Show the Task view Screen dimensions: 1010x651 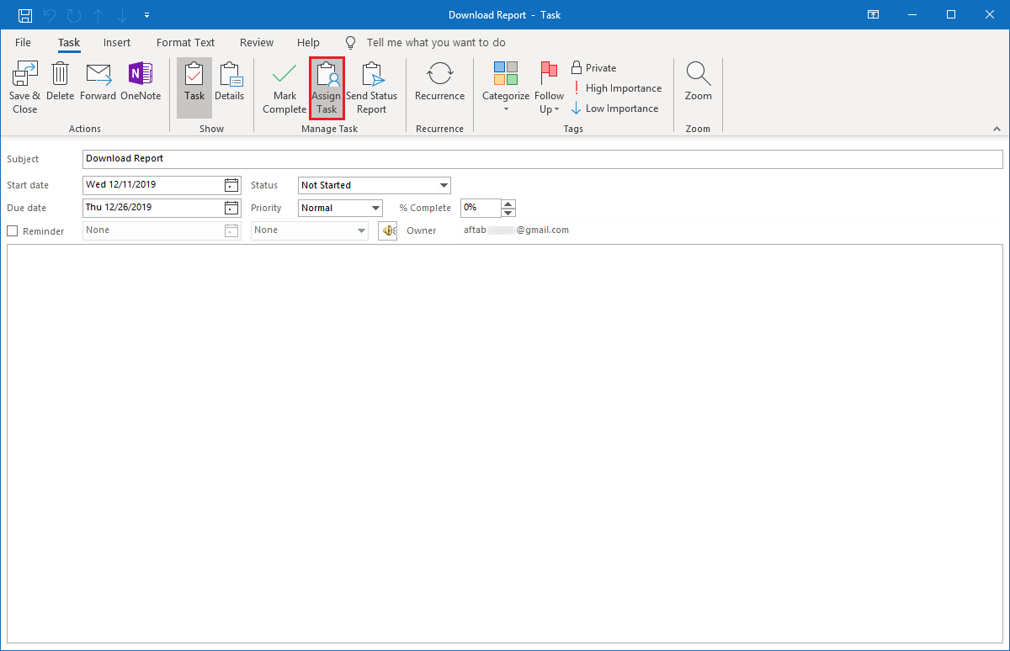(194, 87)
